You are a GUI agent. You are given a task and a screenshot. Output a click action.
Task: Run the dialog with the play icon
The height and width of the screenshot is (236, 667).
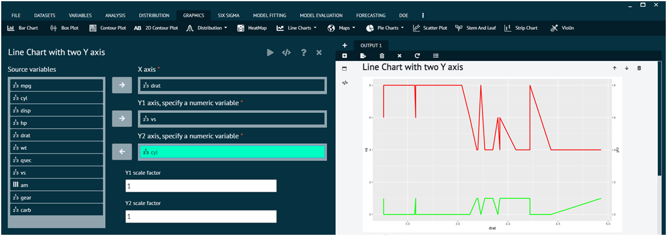[270, 52]
